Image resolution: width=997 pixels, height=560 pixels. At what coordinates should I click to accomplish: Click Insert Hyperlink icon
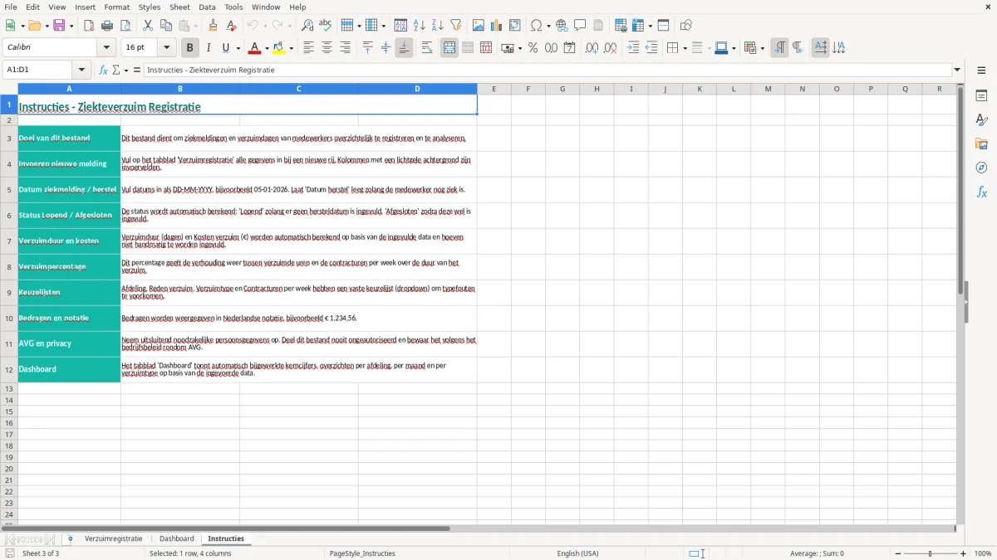562,26
